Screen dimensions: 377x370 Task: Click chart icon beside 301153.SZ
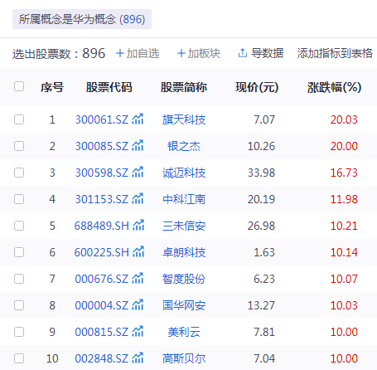(138, 199)
